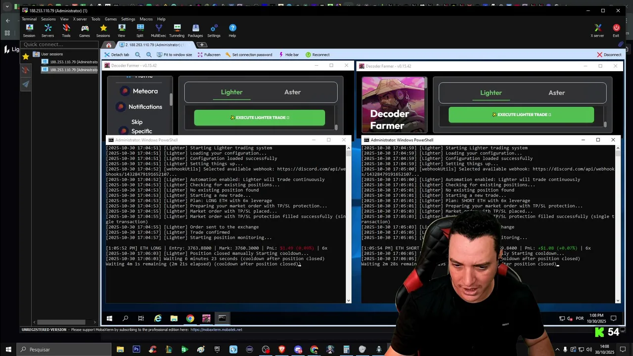
Task: Click Execute Lighter Trade in right window
Action: 521,115
